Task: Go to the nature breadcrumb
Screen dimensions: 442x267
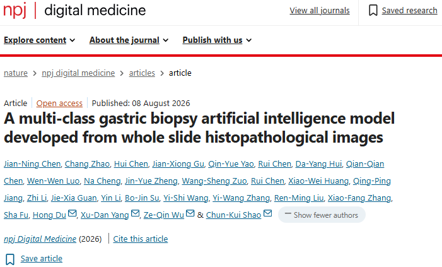Action: (16, 73)
